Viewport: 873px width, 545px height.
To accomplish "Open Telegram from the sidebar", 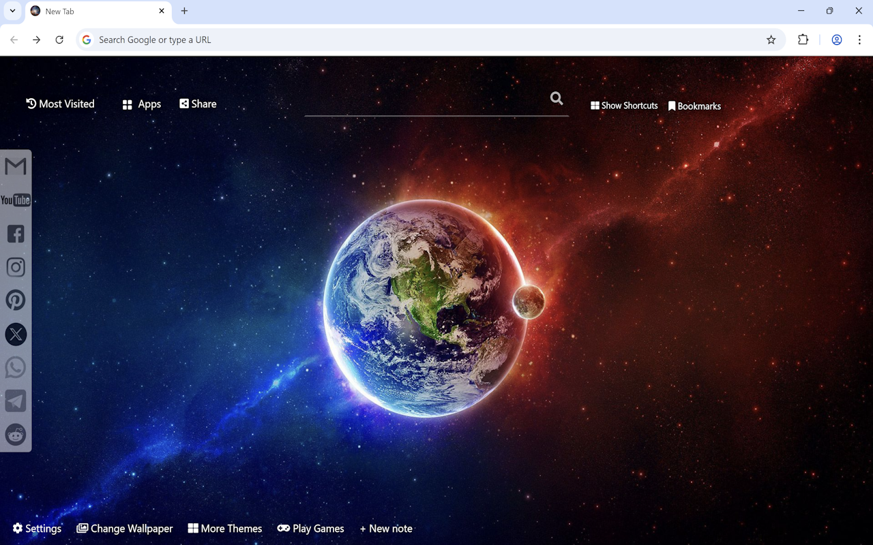I will (15, 401).
